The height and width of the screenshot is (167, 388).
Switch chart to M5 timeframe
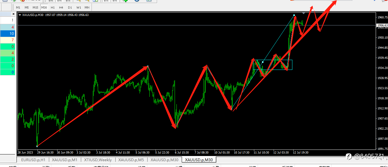point(27,7)
